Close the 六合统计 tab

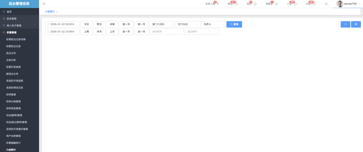click(x=57, y=12)
